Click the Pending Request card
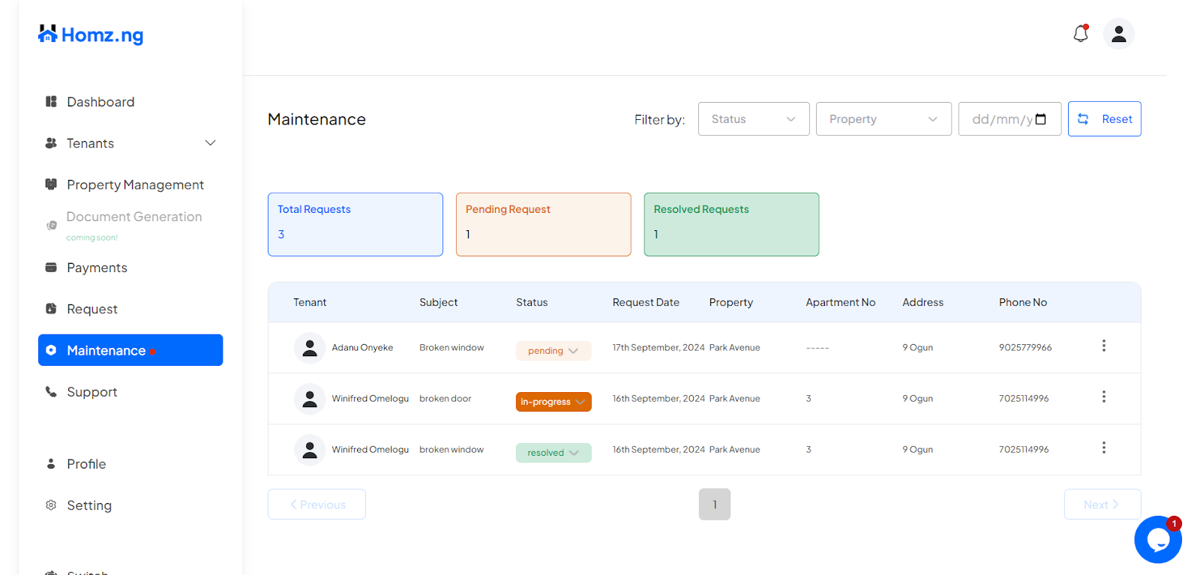1200x575 pixels. tap(544, 224)
